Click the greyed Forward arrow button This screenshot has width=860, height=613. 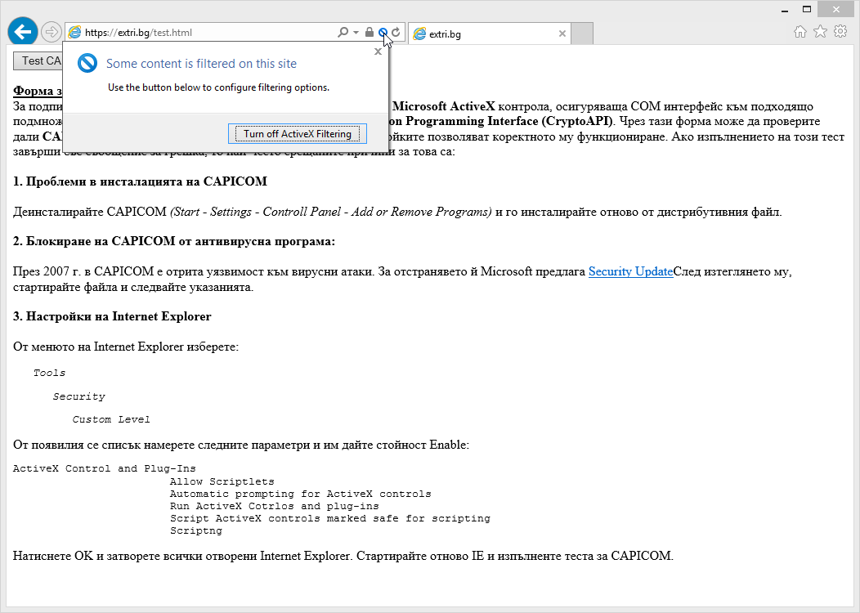click(x=51, y=33)
